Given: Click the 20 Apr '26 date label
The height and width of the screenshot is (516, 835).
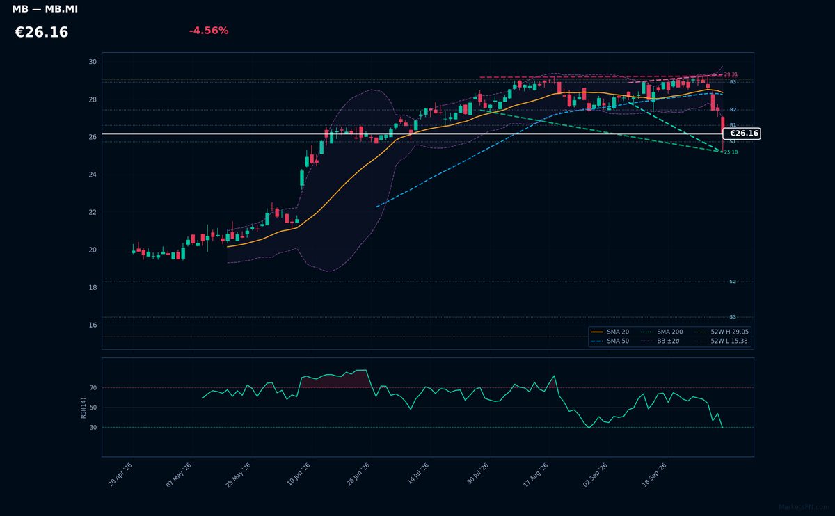Looking at the screenshot, I should click(x=120, y=474).
